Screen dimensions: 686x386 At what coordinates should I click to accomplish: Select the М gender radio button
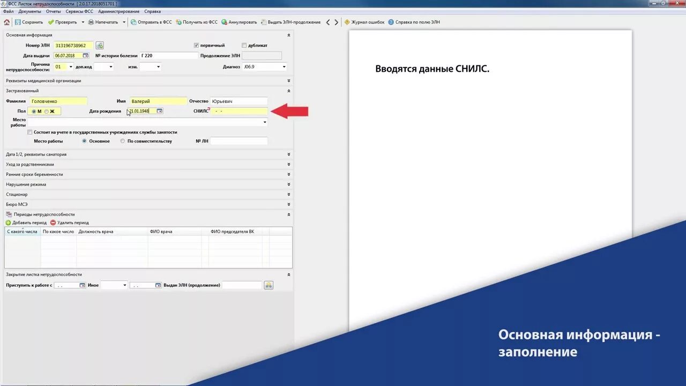(34, 112)
